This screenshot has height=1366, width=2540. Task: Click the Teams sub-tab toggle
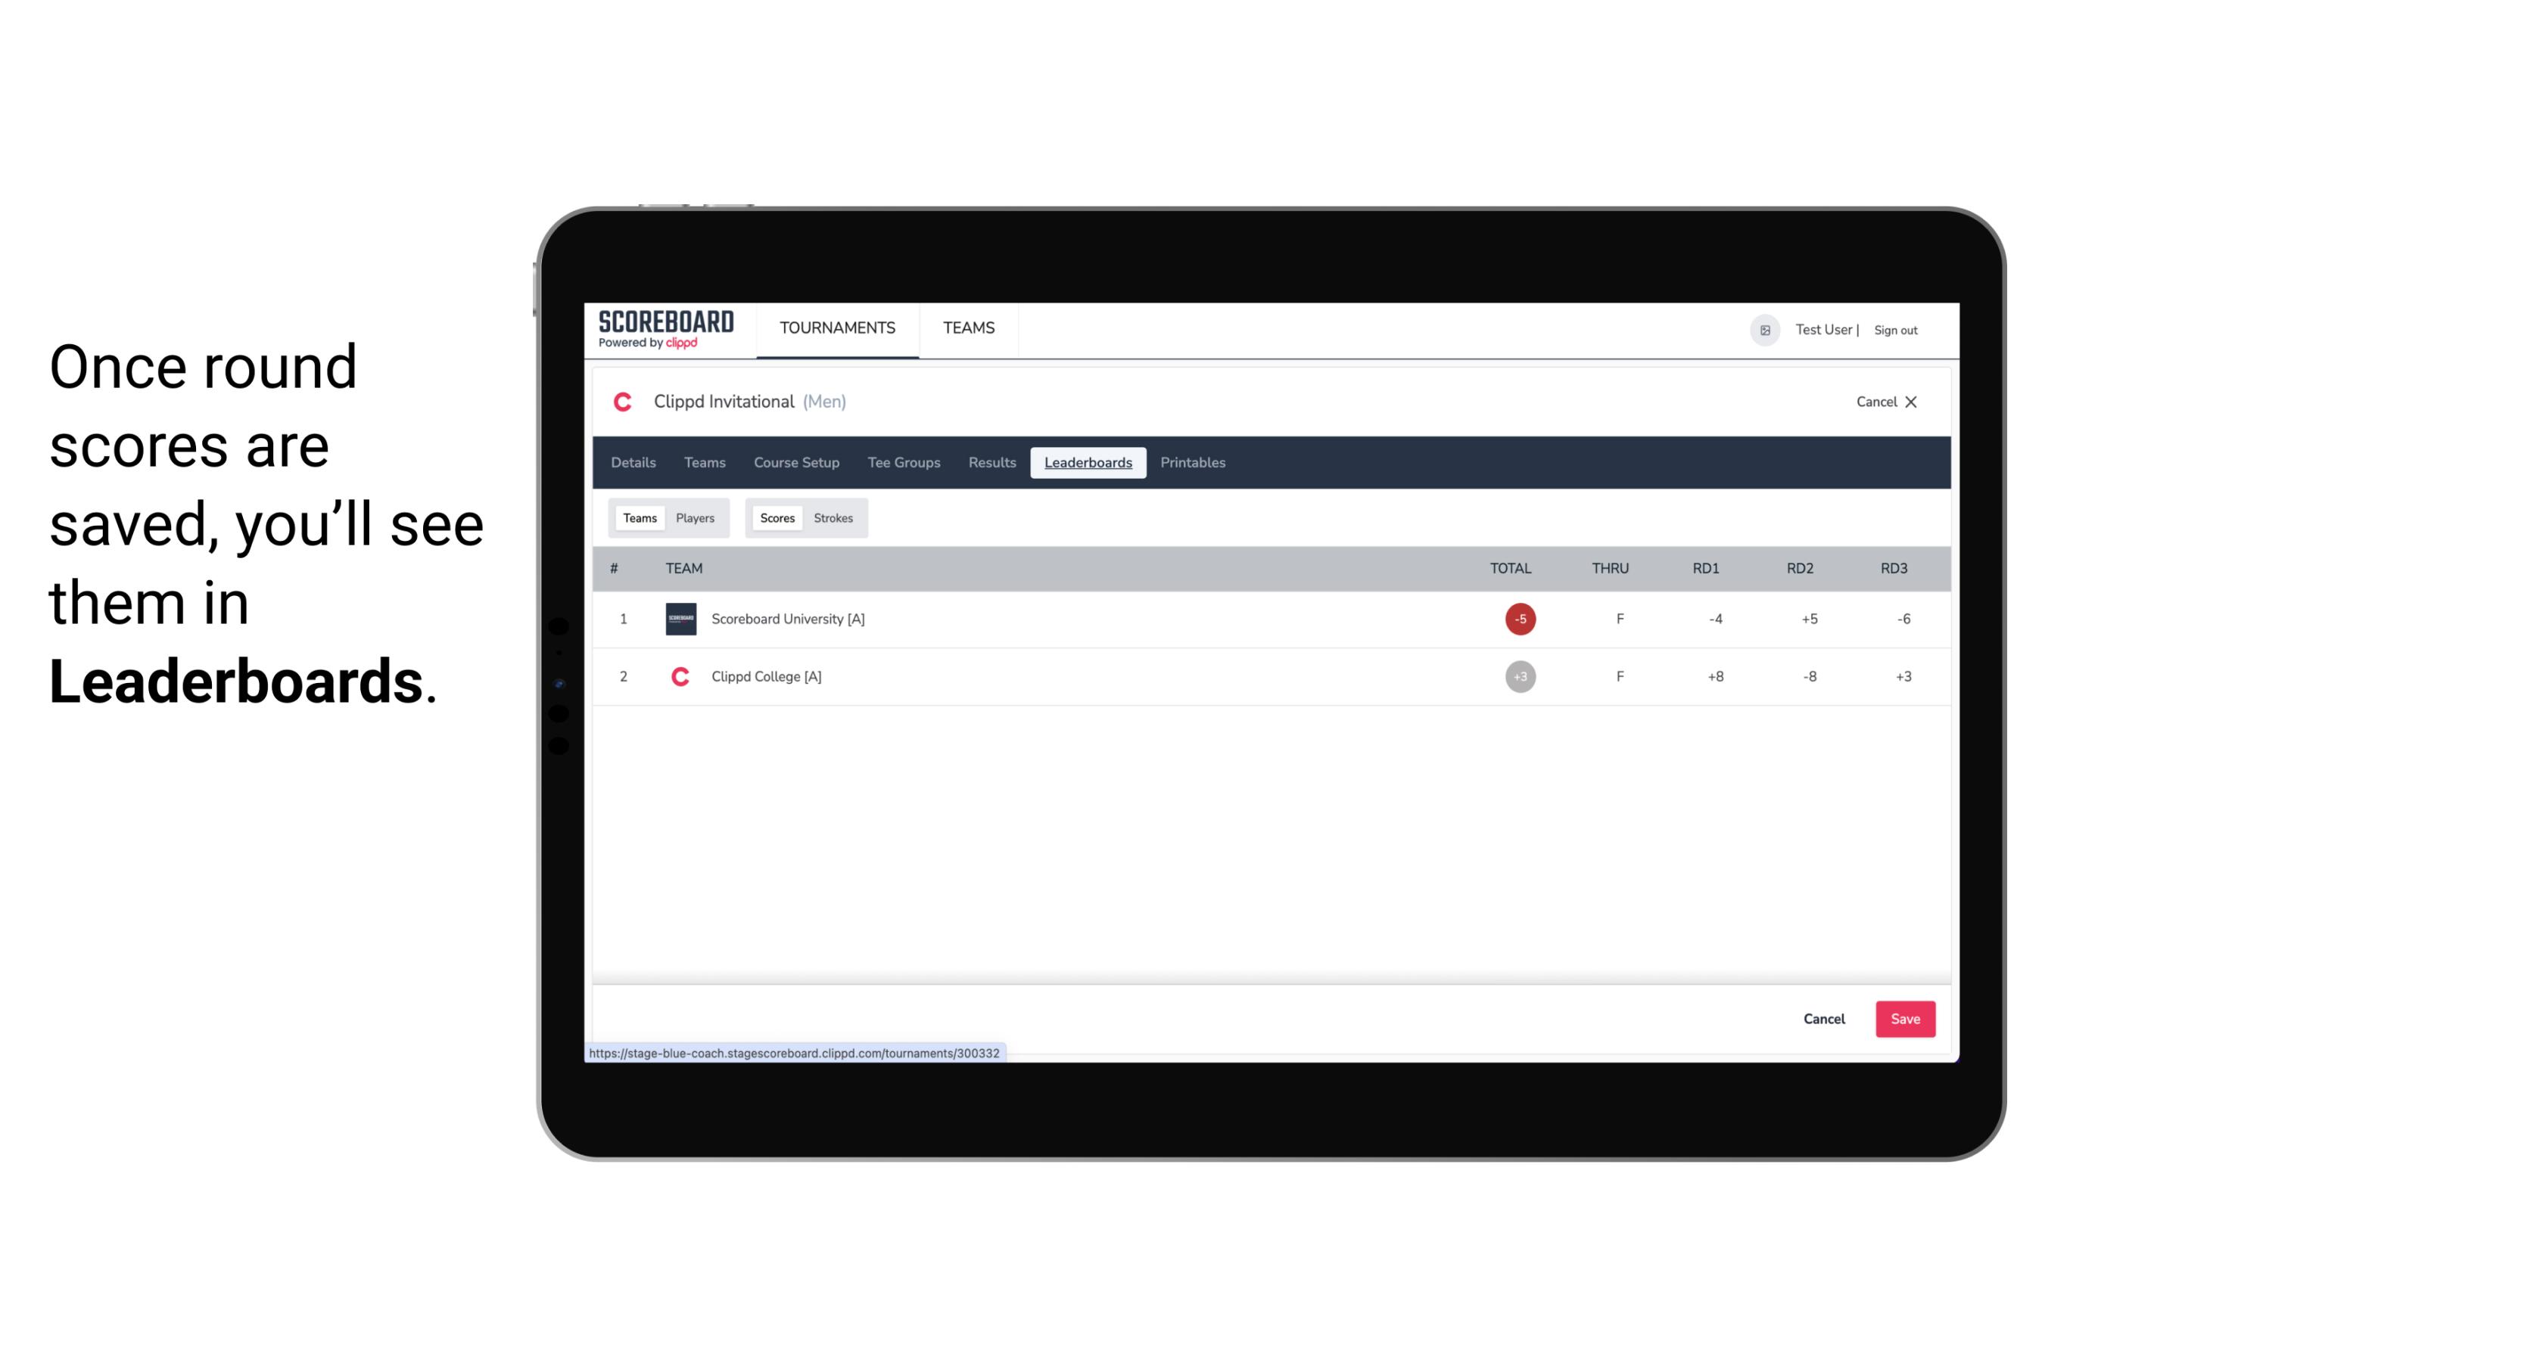pos(638,518)
